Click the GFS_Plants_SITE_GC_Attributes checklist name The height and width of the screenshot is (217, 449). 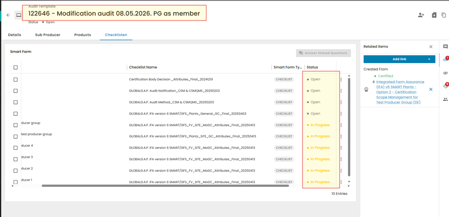[x=192, y=136]
